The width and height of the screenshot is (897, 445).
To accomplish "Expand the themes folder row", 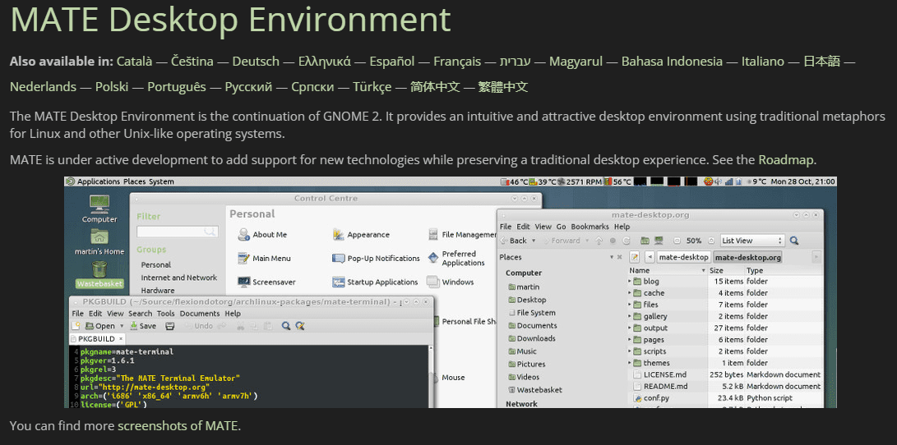I will point(631,363).
